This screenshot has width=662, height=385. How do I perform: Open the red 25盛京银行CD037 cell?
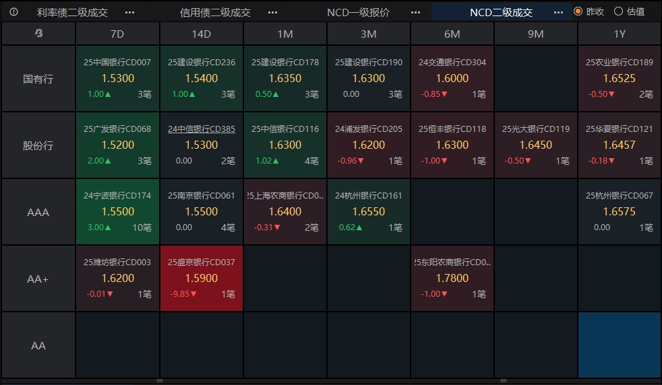pos(202,279)
